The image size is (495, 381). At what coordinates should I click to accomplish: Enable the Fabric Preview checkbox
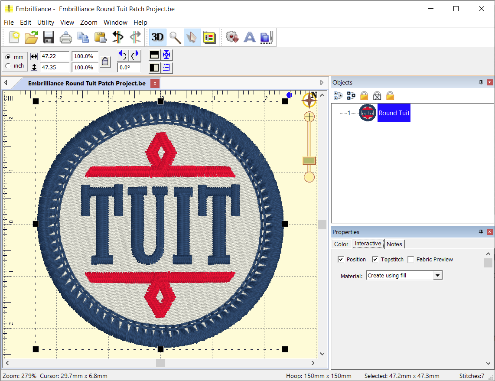pos(410,260)
